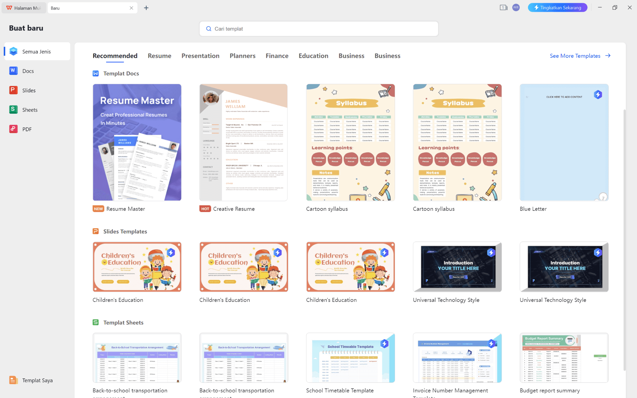This screenshot has height=398, width=637.
Task: Open Templat Saya section
Action: [x=38, y=380]
